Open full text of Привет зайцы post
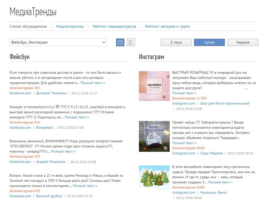The image size is (273, 206). tap(184, 143)
